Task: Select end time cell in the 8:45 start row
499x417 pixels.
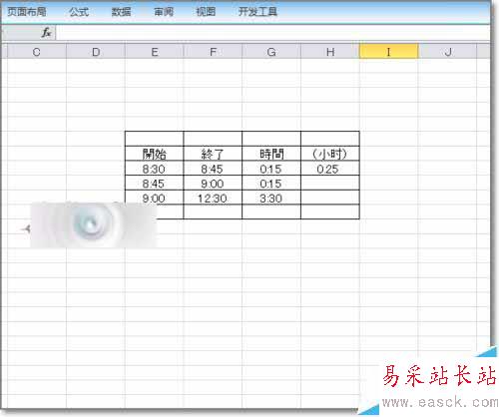Action: coord(213,184)
